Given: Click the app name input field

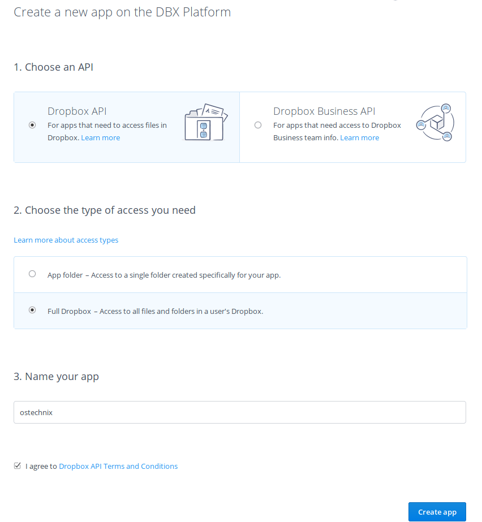Looking at the screenshot, I should pyautogui.click(x=240, y=412).
